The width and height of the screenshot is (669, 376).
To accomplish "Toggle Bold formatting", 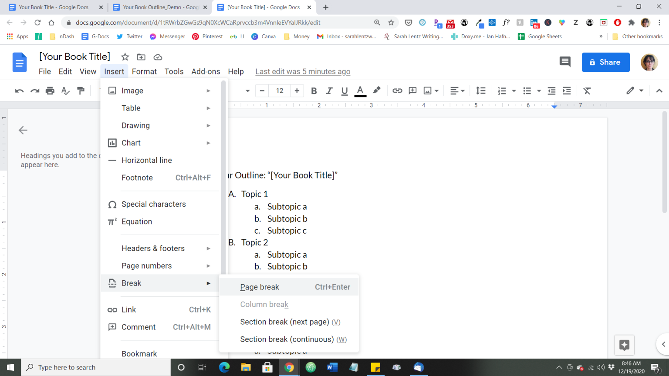I will pos(314,91).
